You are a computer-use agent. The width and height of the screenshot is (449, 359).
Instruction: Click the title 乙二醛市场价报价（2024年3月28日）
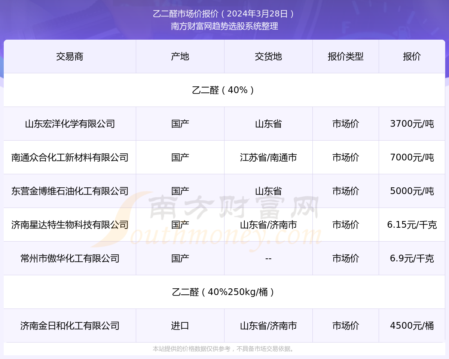tap(224, 14)
